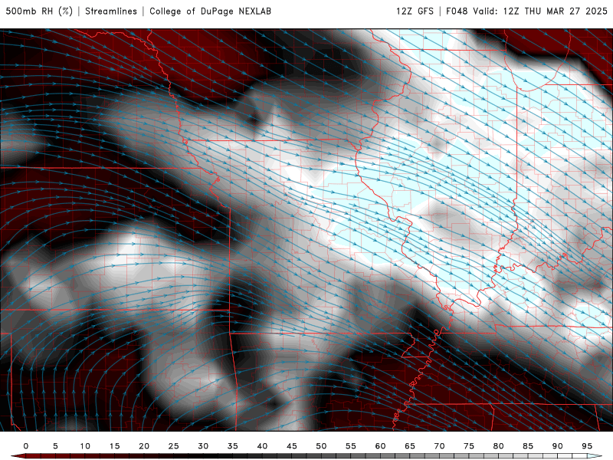
Task: Click the "5" label on the colorbar
Action: [55, 446]
